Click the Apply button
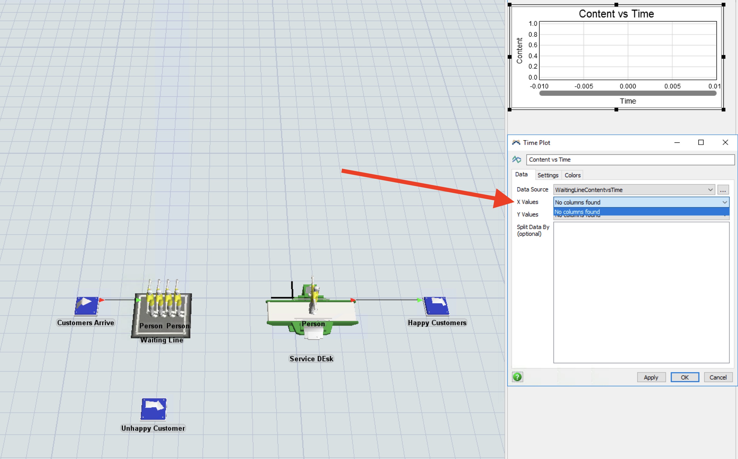The height and width of the screenshot is (459, 738). 651,377
